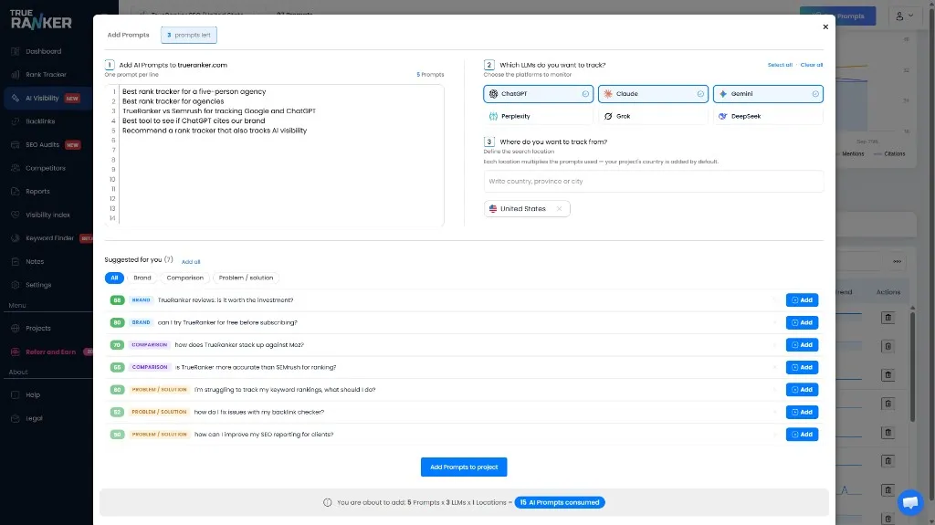The image size is (935, 525).
Task: Click the green 88 score badge
Action: [x=117, y=300]
